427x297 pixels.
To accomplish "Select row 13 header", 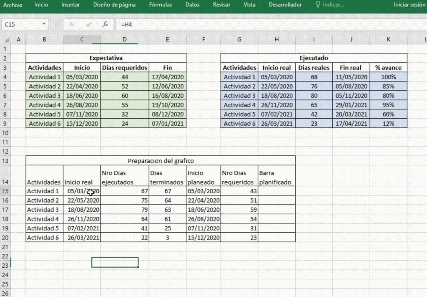I will 5,161.
